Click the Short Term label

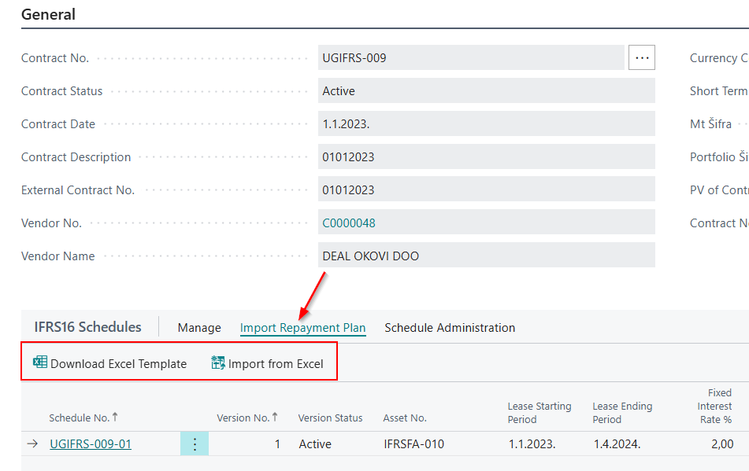coord(718,91)
